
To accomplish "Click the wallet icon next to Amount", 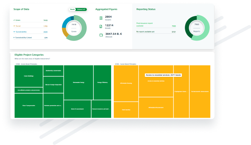I will coord(101,35).
